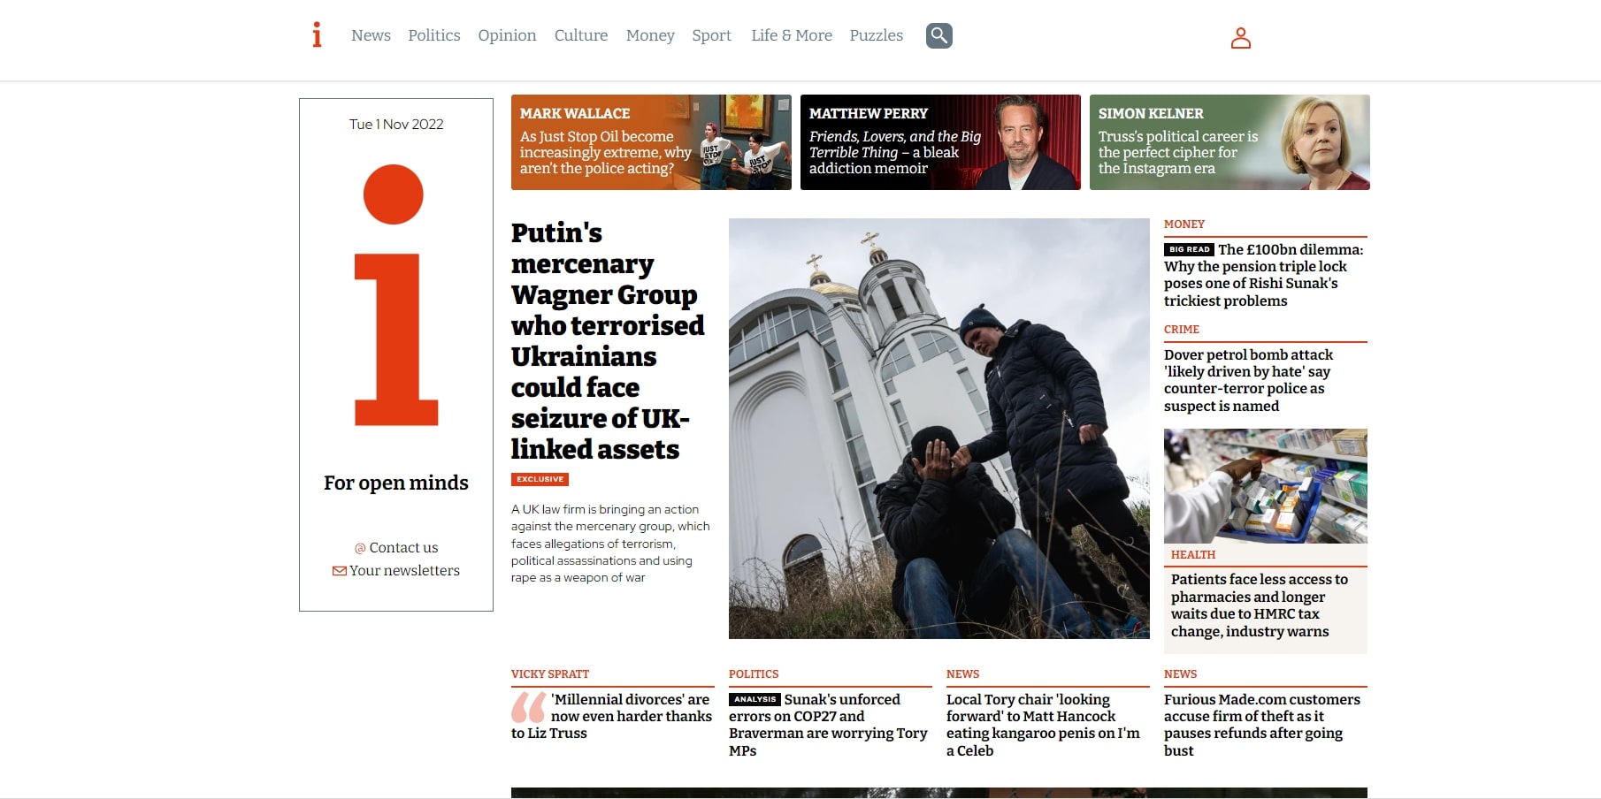Click the quotation mark icon under Vicky Spratt
This screenshot has width=1601, height=799.
pyautogui.click(x=528, y=707)
